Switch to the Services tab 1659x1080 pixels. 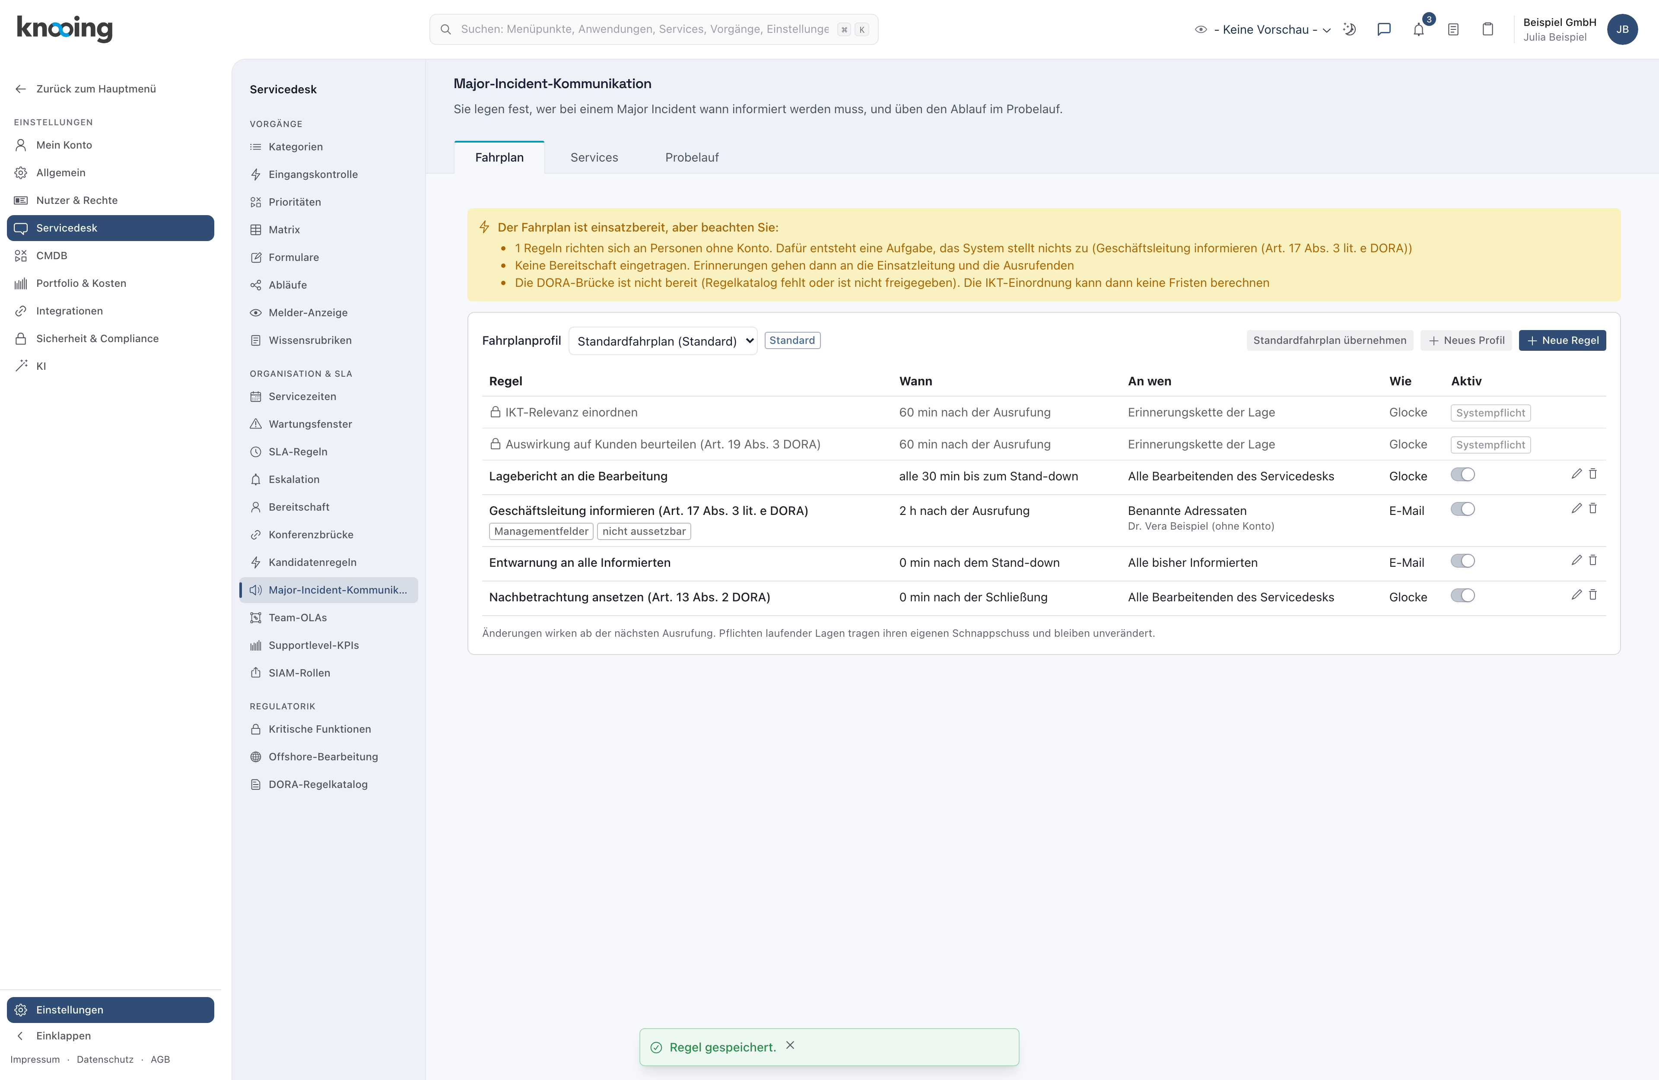(x=594, y=158)
